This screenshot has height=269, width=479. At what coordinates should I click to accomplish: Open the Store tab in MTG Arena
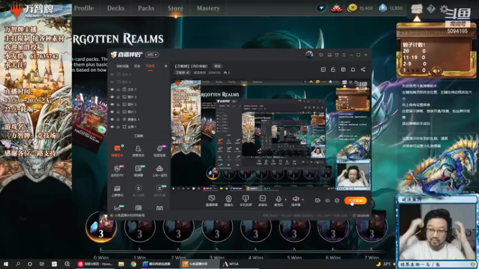point(175,8)
